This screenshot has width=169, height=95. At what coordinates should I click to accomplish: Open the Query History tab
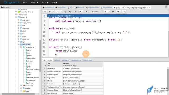pyautogui.click(x=88, y=60)
